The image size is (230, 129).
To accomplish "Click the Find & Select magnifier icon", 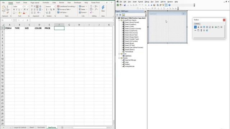I will click(96, 9).
